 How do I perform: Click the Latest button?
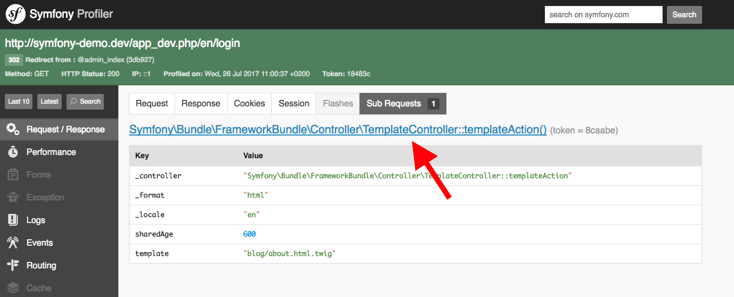coord(50,102)
